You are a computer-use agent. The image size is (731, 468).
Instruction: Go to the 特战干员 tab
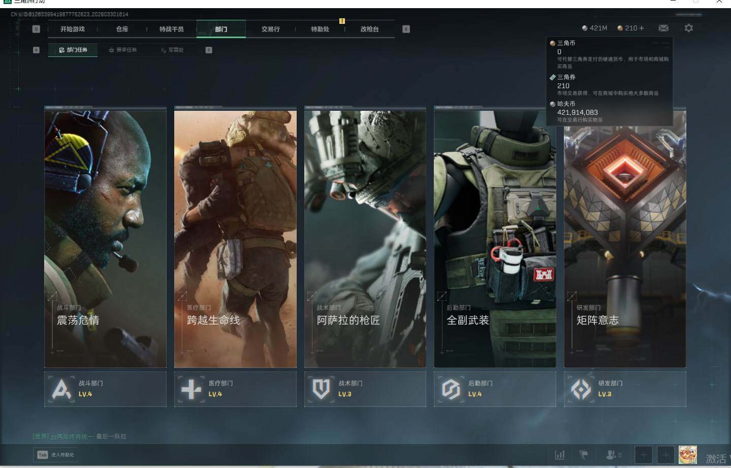172,29
